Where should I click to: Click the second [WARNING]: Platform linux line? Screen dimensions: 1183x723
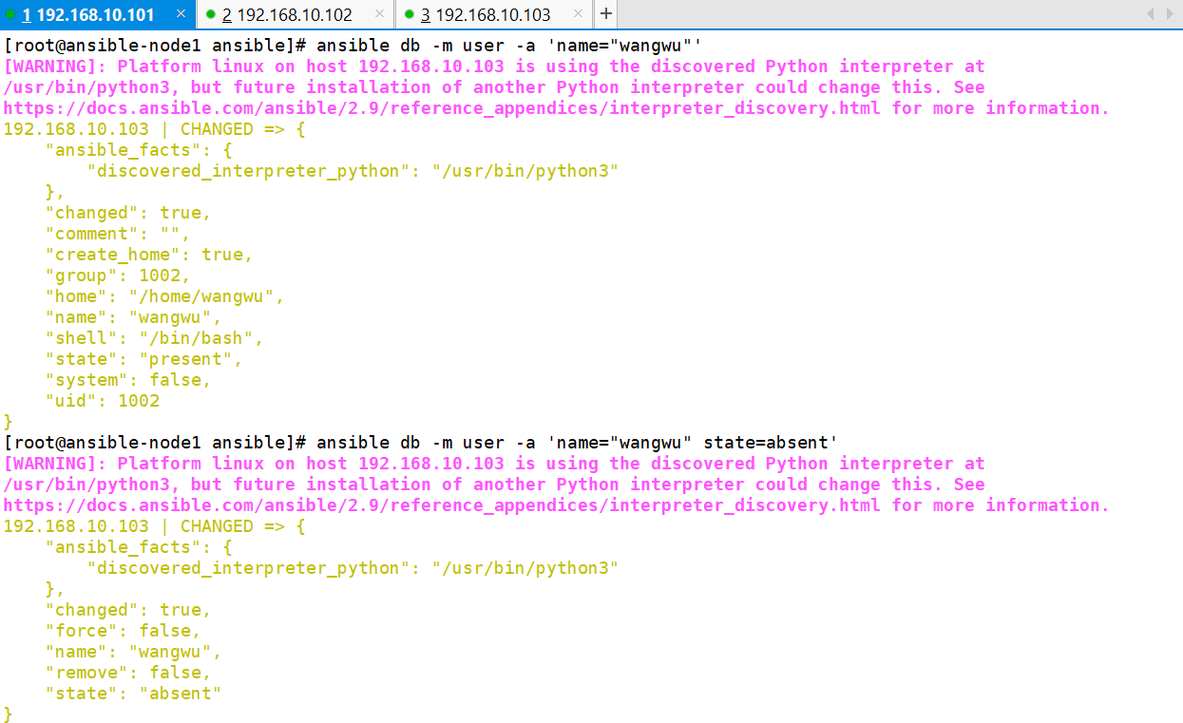(494, 464)
